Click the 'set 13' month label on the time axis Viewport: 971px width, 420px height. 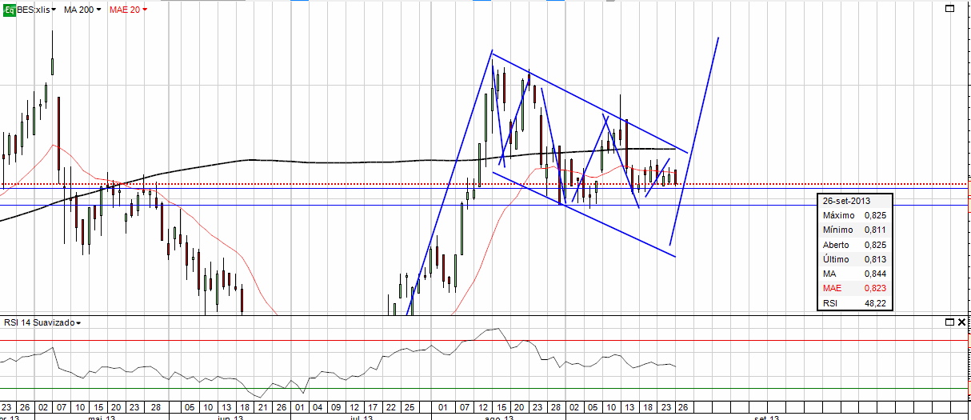click(x=766, y=417)
